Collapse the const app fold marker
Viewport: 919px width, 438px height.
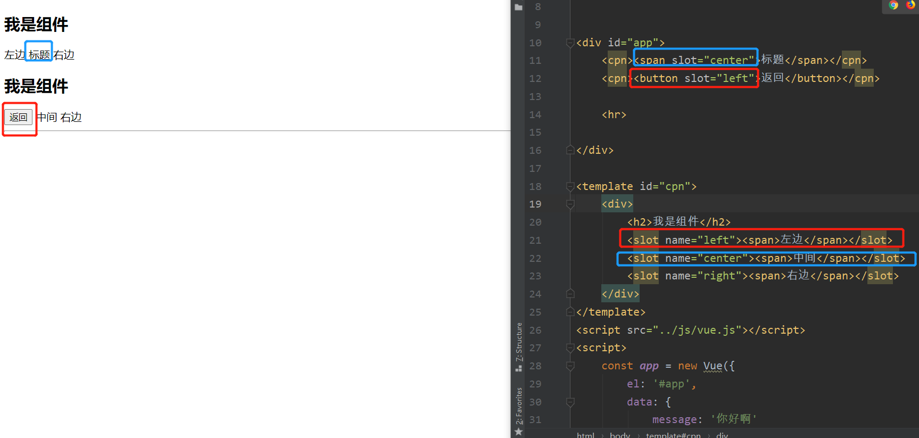tap(570, 366)
